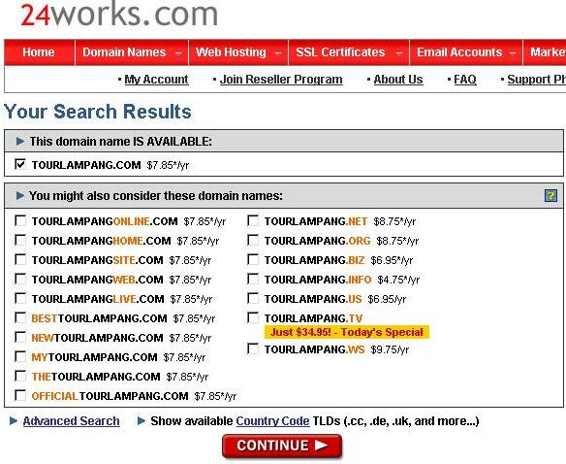Viewport: 566px width, 464px height.
Task: Check the TOURLAMPANG.NET checkbox
Action: coord(253,220)
